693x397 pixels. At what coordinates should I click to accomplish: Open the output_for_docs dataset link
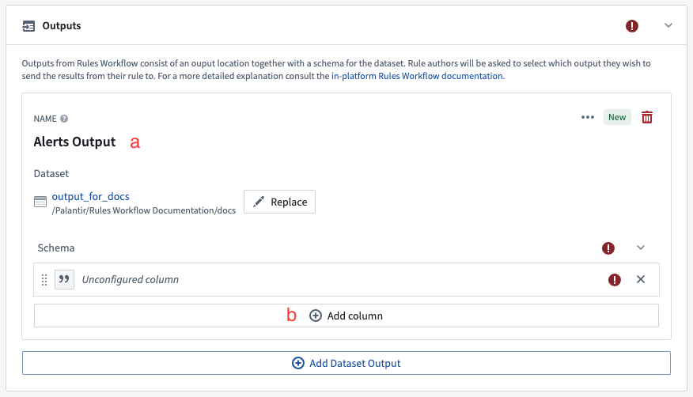pos(91,196)
